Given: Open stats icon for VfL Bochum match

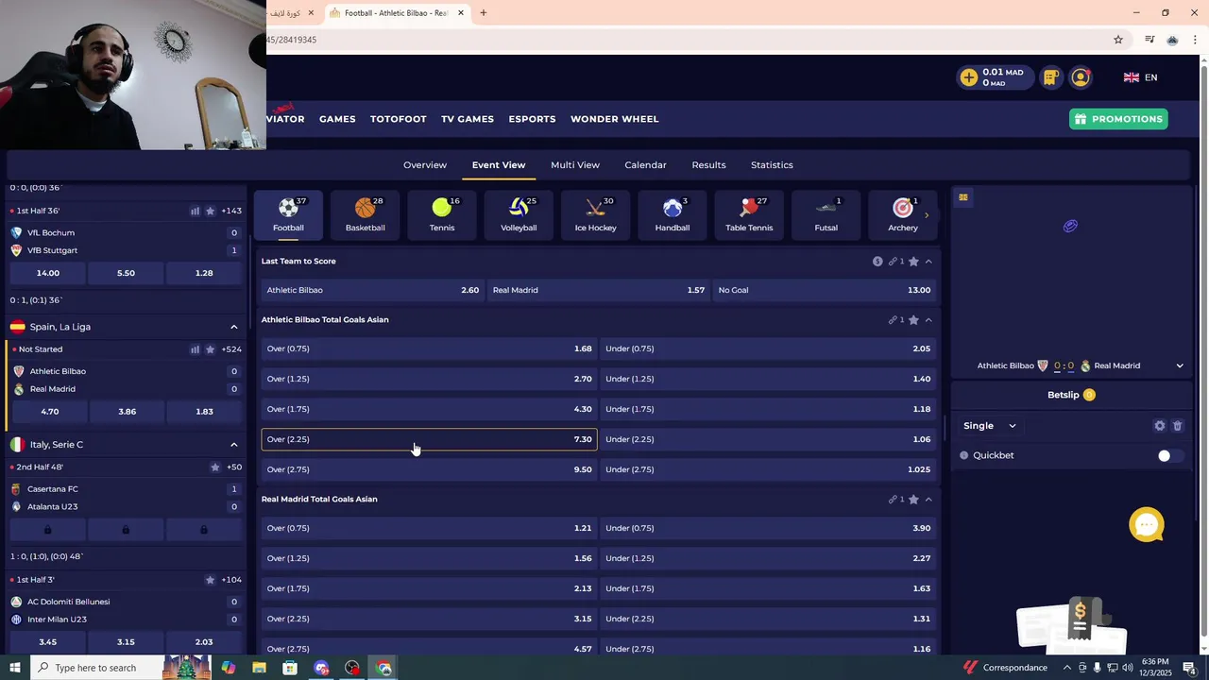Looking at the screenshot, I should point(195,211).
